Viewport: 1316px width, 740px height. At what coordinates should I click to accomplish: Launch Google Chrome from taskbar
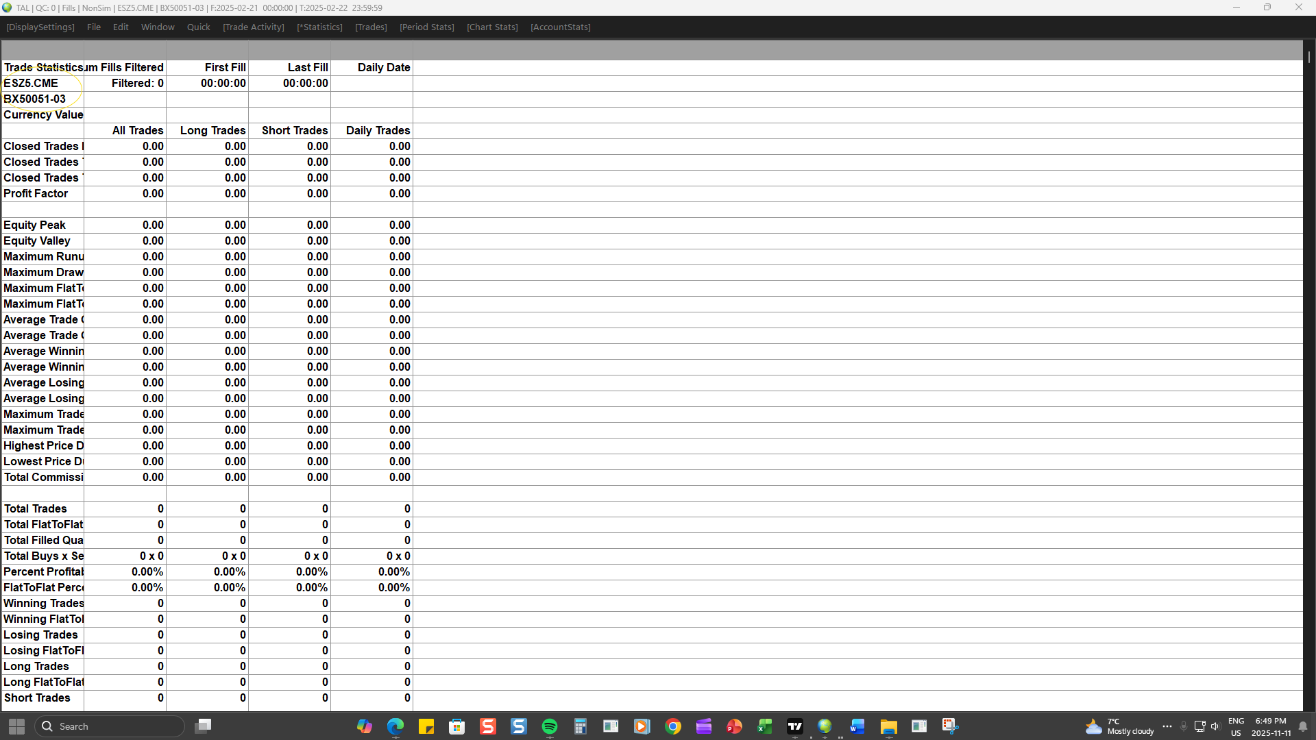pyautogui.click(x=673, y=726)
